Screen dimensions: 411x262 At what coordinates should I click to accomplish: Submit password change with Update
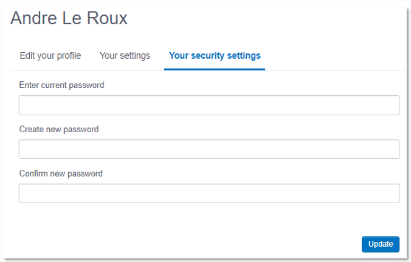pyautogui.click(x=381, y=244)
